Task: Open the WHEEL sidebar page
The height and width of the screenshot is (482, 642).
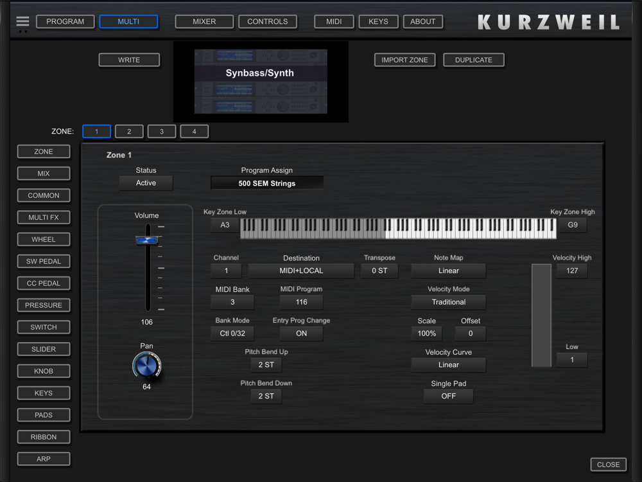Action: point(44,239)
